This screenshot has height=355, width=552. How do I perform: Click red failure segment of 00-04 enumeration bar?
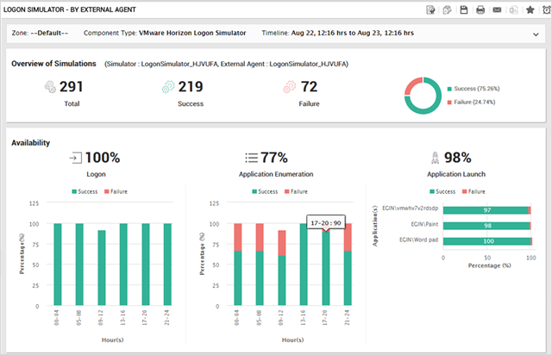coord(238,237)
